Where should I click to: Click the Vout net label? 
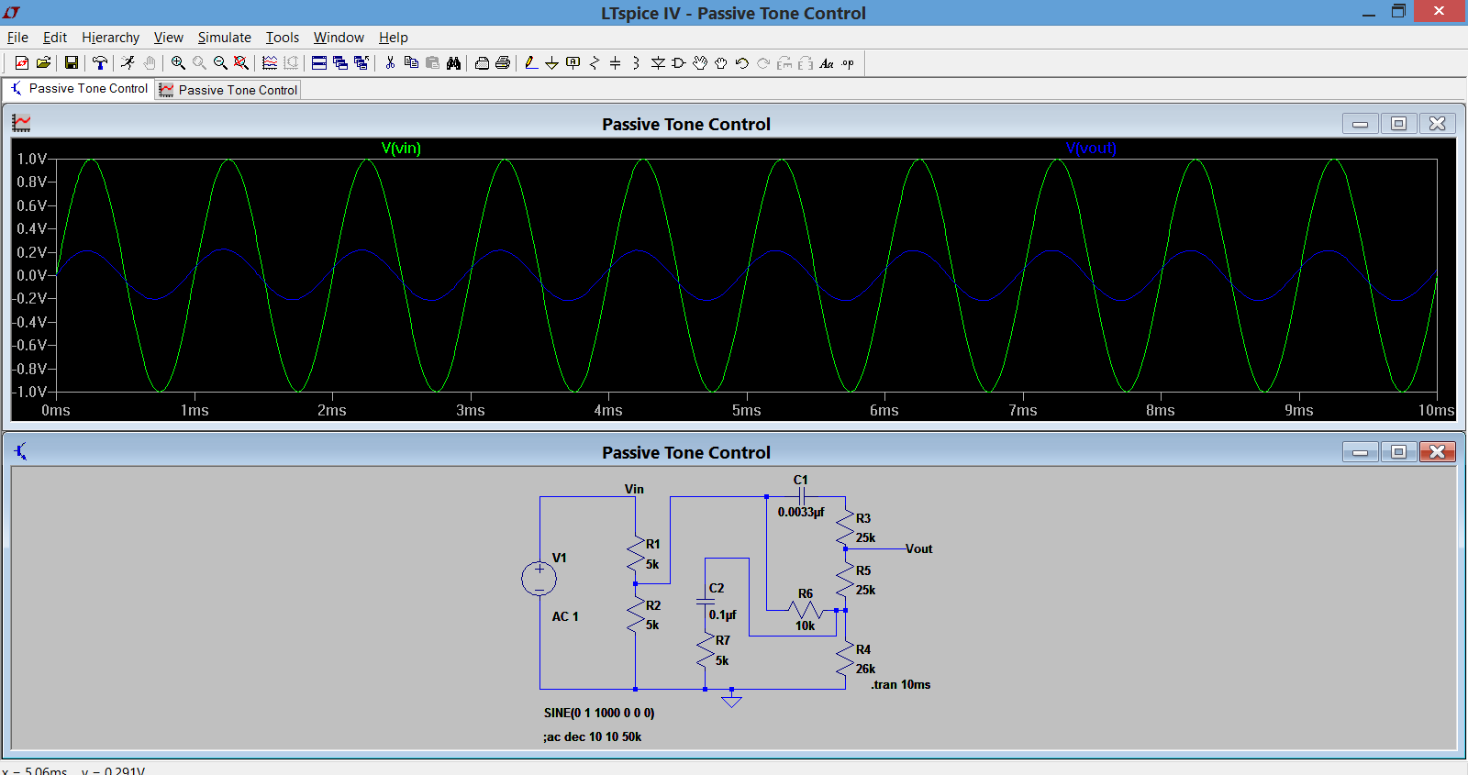(918, 548)
